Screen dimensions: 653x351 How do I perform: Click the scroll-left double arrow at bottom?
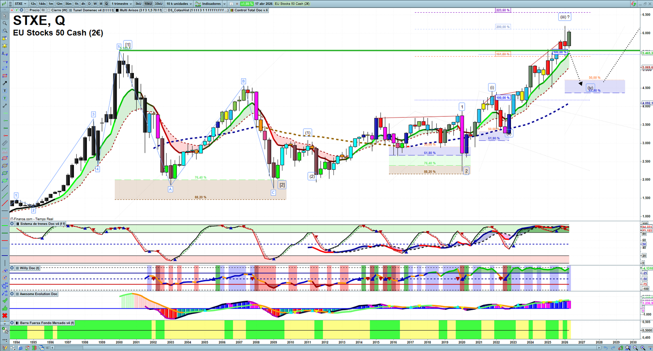[x=47, y=348]
